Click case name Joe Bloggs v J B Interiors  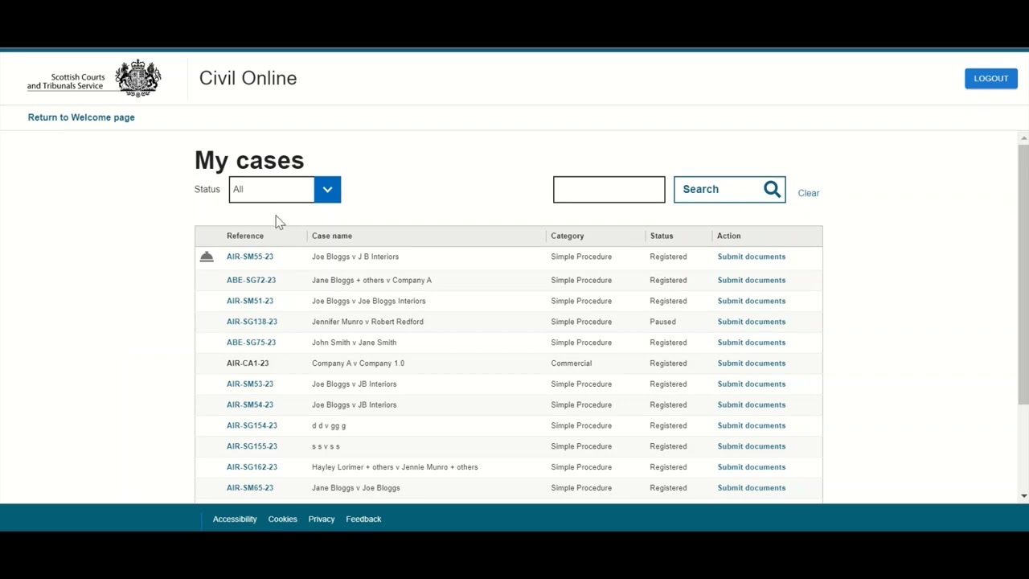click(355, 257)
